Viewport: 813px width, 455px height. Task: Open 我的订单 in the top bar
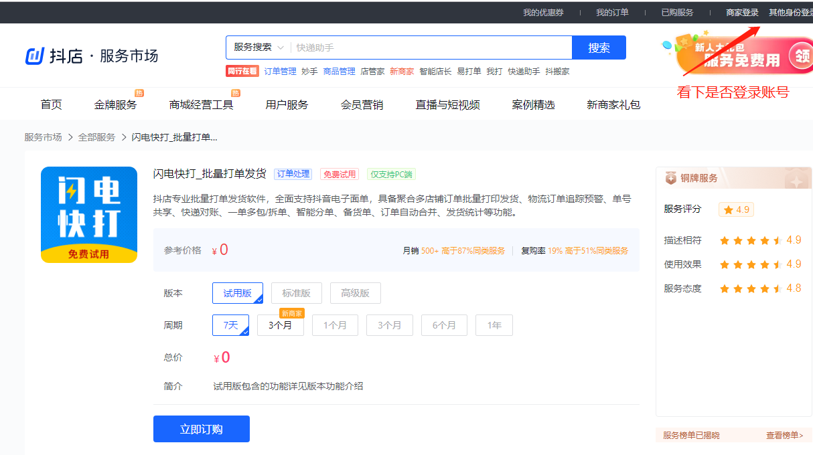pyautogui.click(x=612, y=12)
